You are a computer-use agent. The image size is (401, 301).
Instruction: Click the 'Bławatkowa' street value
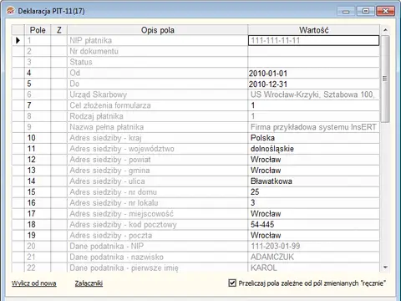[313, 181]
